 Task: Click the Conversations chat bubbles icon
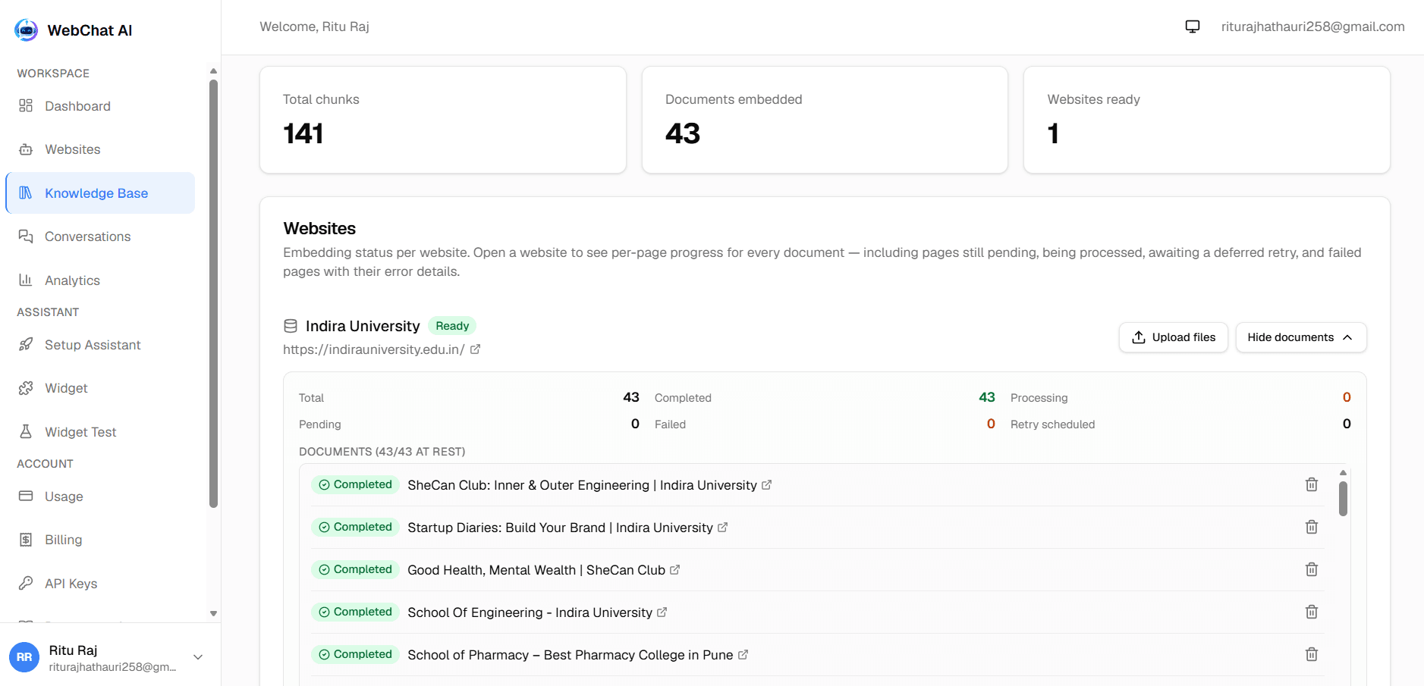point(26,236)
